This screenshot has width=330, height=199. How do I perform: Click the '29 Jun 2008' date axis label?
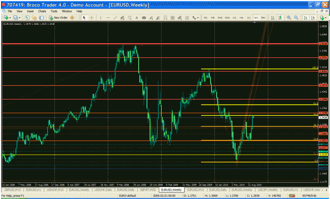point(139,185)
